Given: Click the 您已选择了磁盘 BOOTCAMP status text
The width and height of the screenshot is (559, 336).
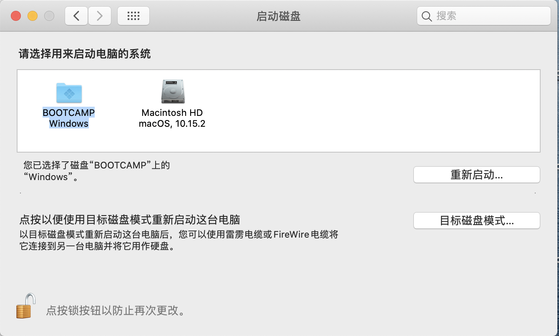Looking at the screenshot, I should (x=97, y=171).
